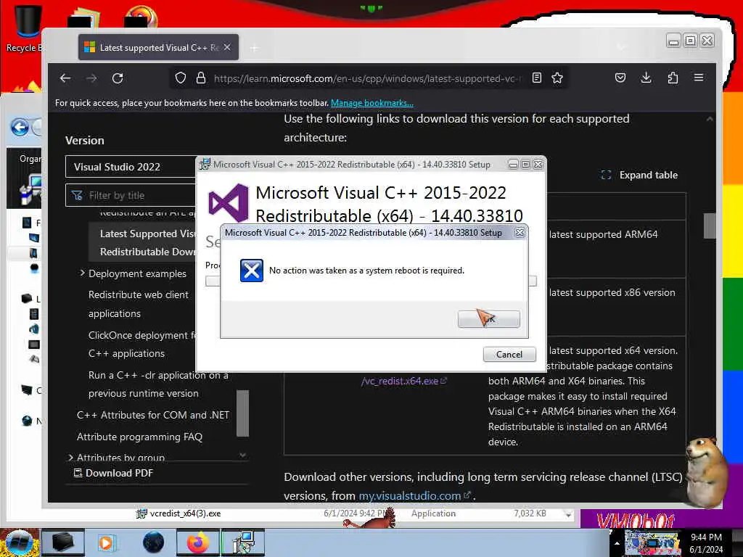Click the Organize button in Explorer window
Screen dimensions: 743x557
click(30, 159)
